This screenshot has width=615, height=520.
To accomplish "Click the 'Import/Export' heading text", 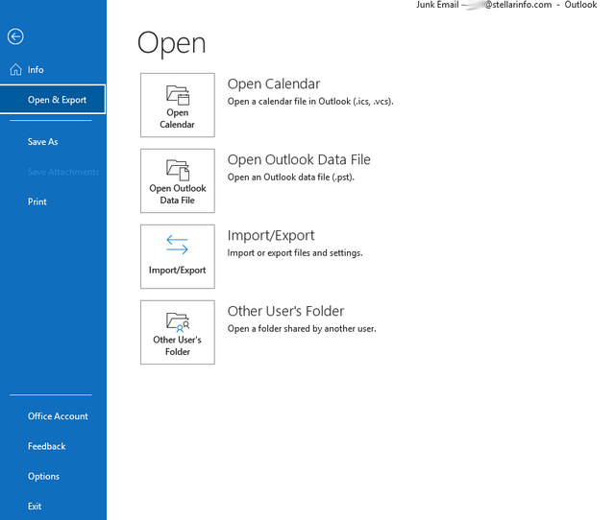I will pyautogui.click(x=271, y=235).
